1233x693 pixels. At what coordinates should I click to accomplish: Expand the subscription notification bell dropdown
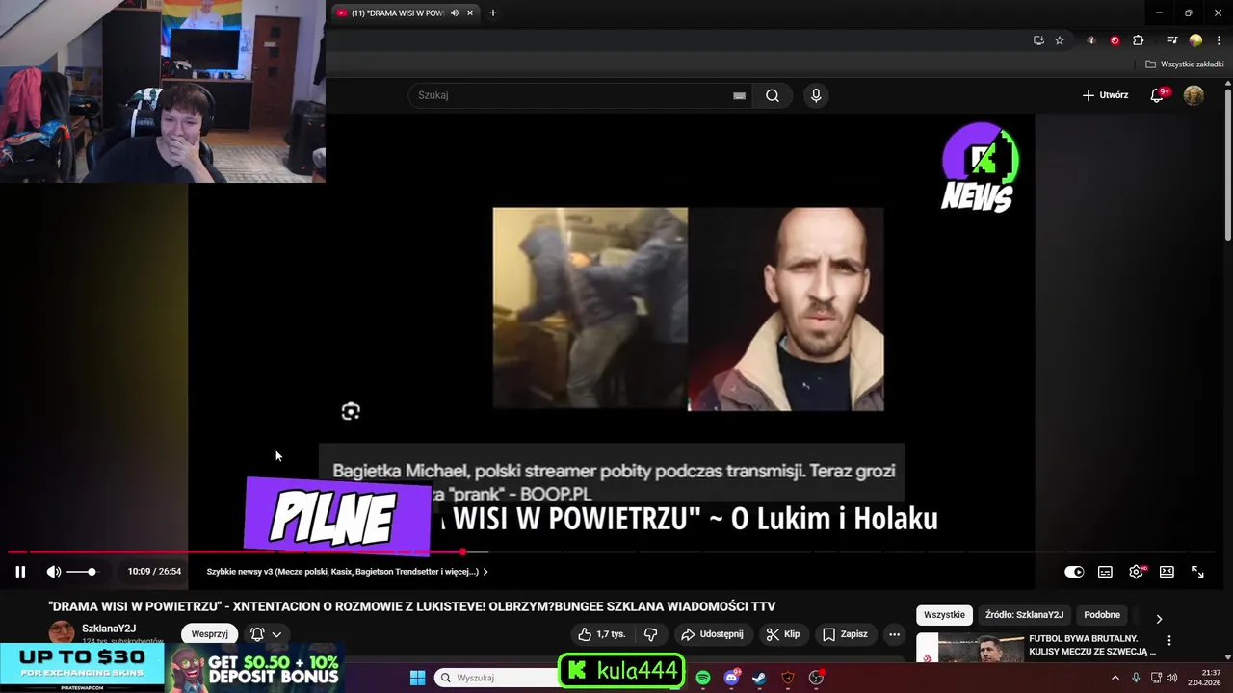click(x=266, y=634)
